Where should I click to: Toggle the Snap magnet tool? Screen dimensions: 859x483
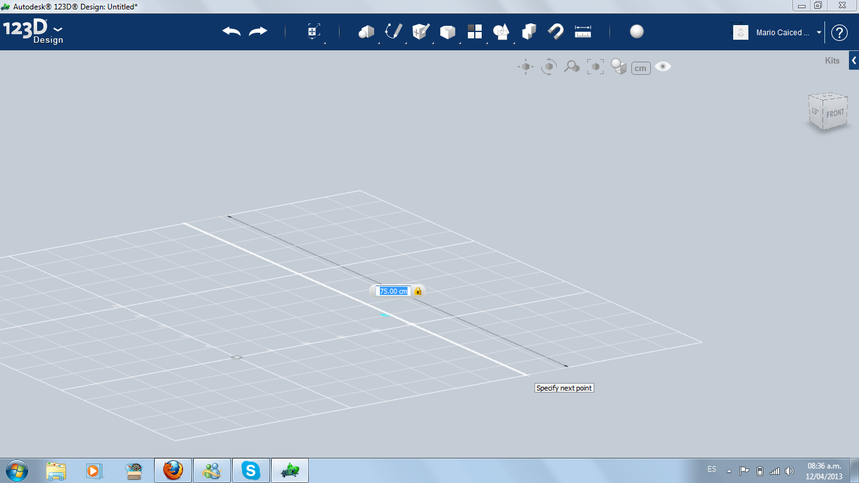coord(555,31)
